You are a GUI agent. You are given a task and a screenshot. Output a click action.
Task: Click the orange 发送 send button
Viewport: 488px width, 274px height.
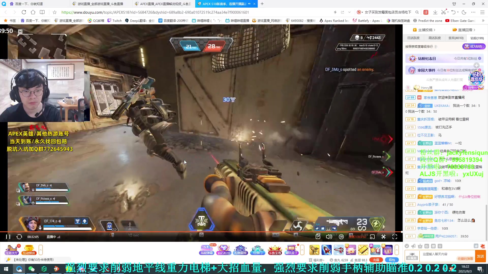pos(480,256)
